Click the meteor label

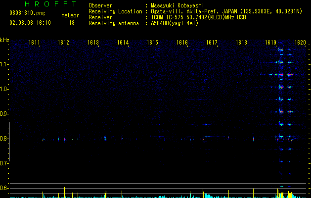pos(70,15)
